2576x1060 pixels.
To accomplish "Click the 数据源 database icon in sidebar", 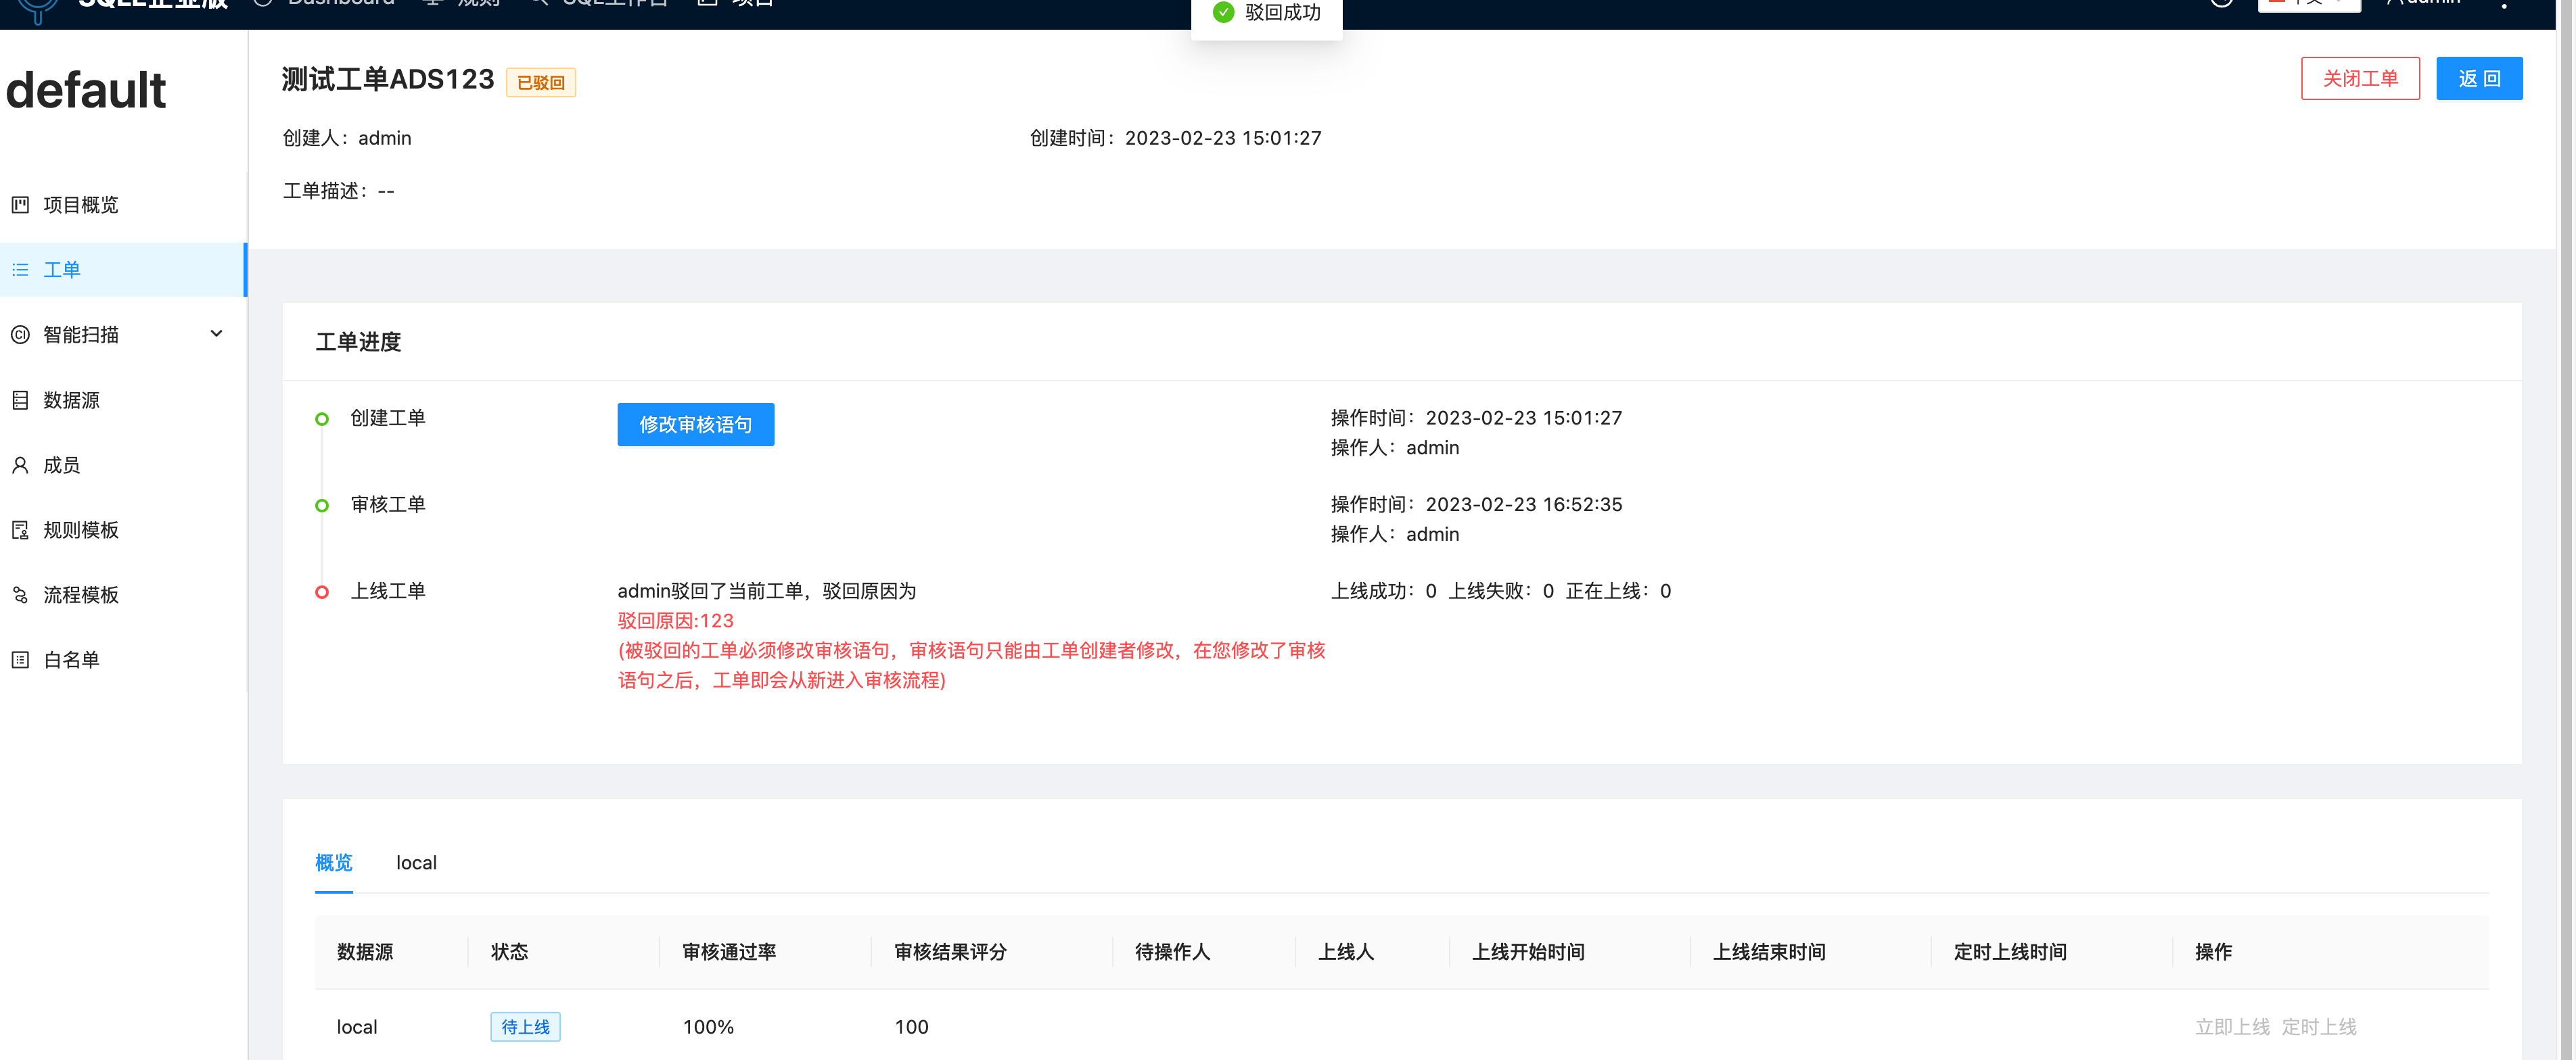I will point(21,400).
